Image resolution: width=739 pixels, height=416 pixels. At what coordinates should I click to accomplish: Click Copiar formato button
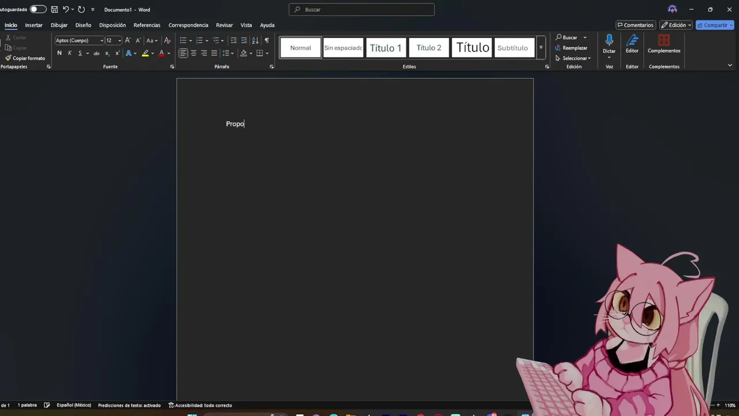25,58
